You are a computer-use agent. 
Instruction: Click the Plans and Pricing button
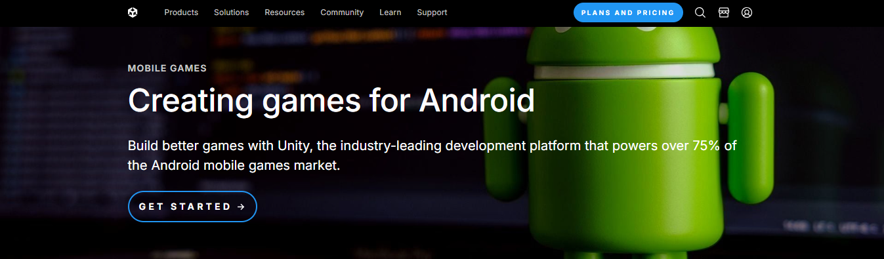pyautogui.click(x=628, y=12)
